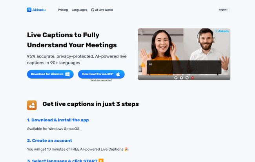Click Download for Windows button
This screenshot has height=162, width=255.
coord(50,74)
